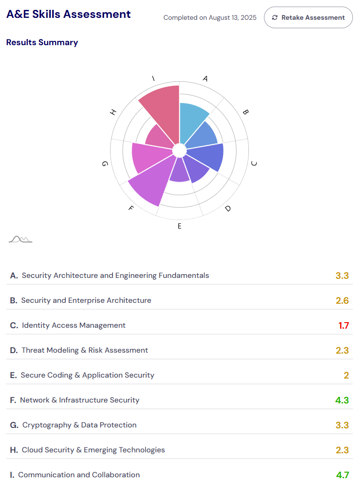Select the chart wedge for category D
This screenshot has height=482, width=359.
coord(196,169)
